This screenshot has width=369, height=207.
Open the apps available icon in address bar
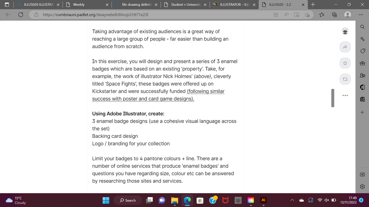[276, 15]
